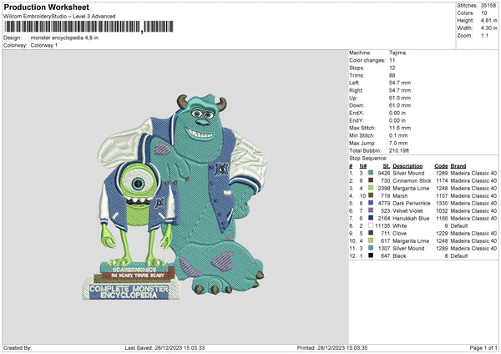Select the 'Down:' value 61.0 mm

400,105
